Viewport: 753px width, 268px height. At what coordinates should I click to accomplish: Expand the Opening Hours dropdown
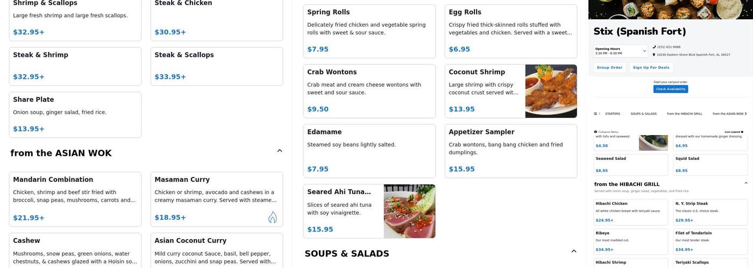(644, 51)
